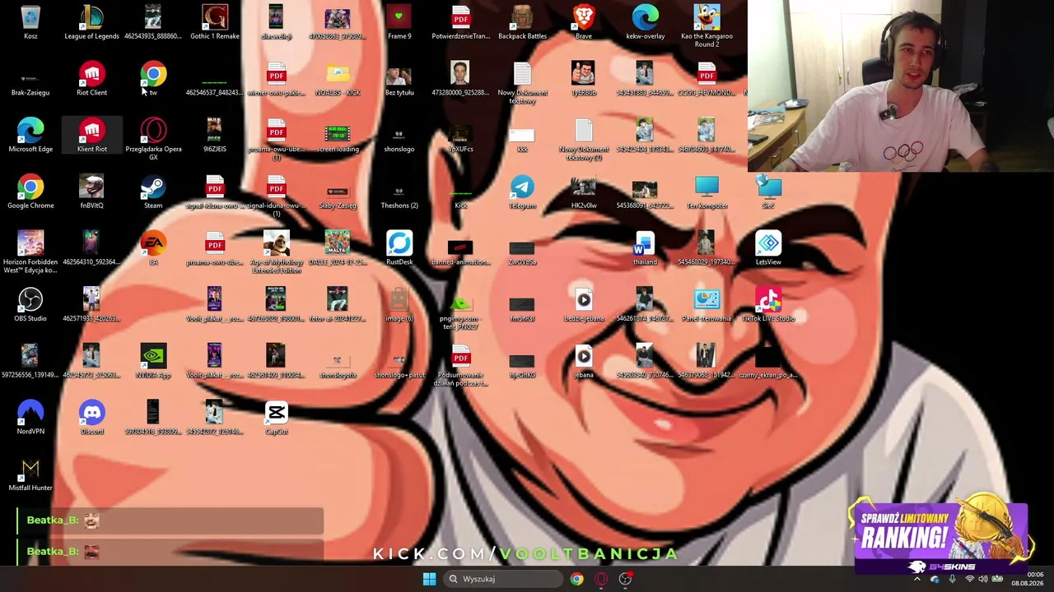Open Google Chrome from the taskbar

576,579
